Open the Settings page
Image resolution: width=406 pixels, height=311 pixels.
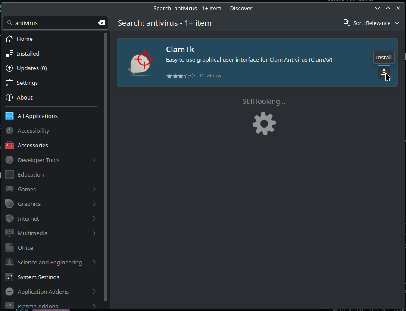[x=51, y=83]
